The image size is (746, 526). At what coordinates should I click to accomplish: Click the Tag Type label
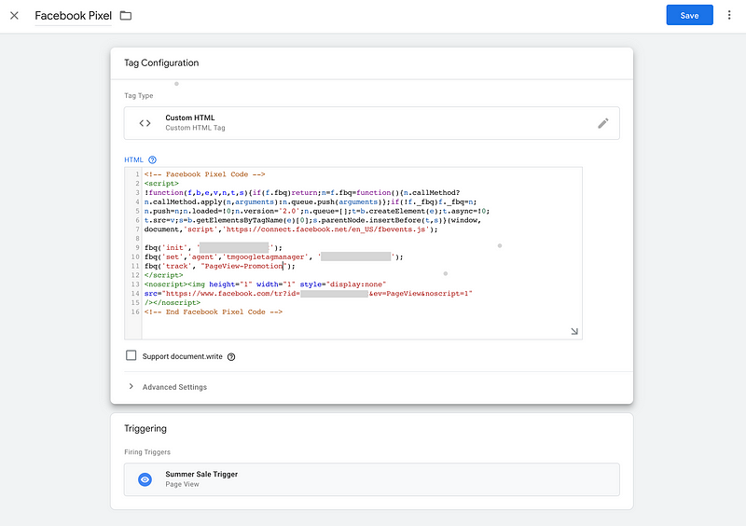click(x=138, y=96)
